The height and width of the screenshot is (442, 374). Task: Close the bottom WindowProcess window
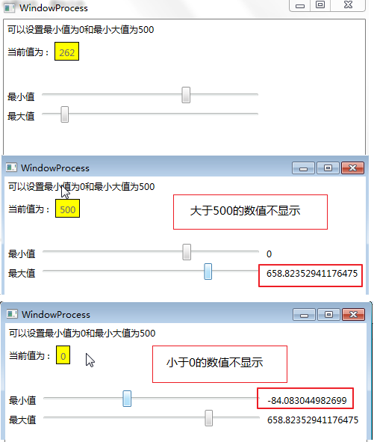pyautogui.click(x=353, y=315)
